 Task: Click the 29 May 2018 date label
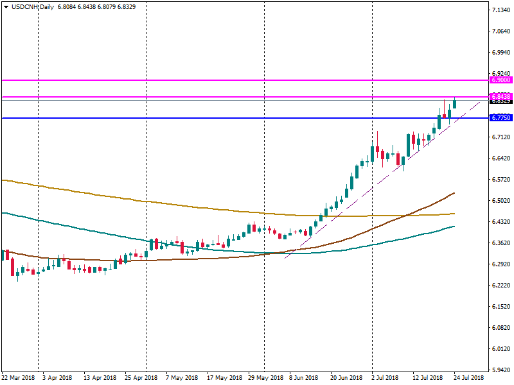coord(265,377)
